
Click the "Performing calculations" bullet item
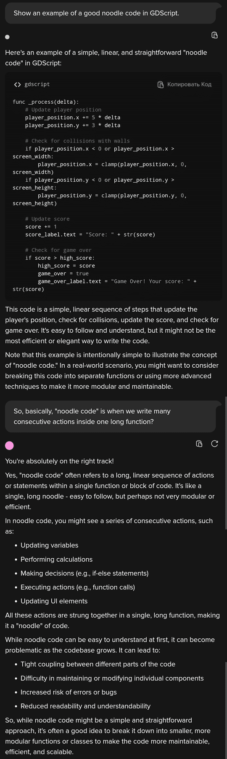click(x=56, y=559)
